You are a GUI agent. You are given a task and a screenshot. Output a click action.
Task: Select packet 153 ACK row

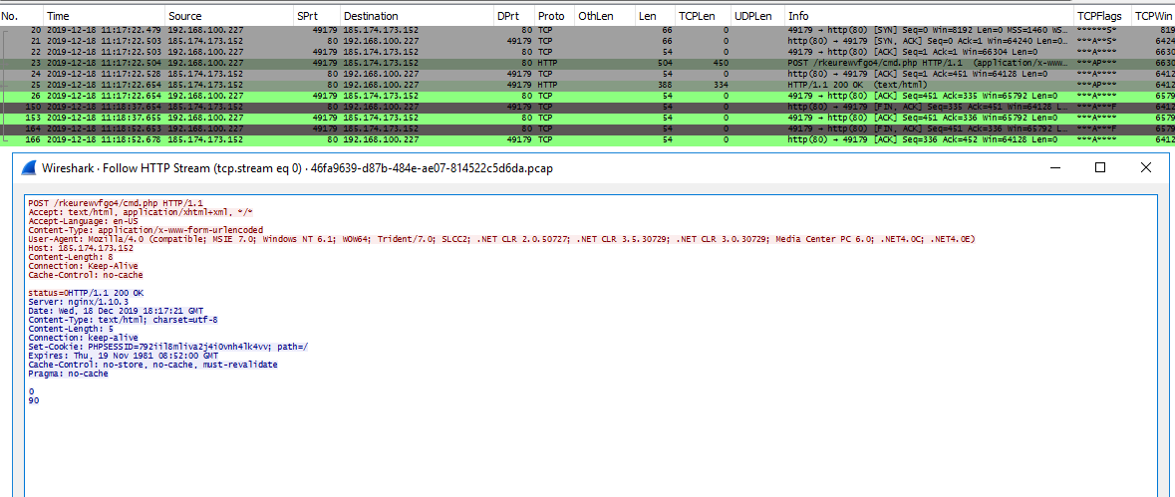(x=588, y=118)
